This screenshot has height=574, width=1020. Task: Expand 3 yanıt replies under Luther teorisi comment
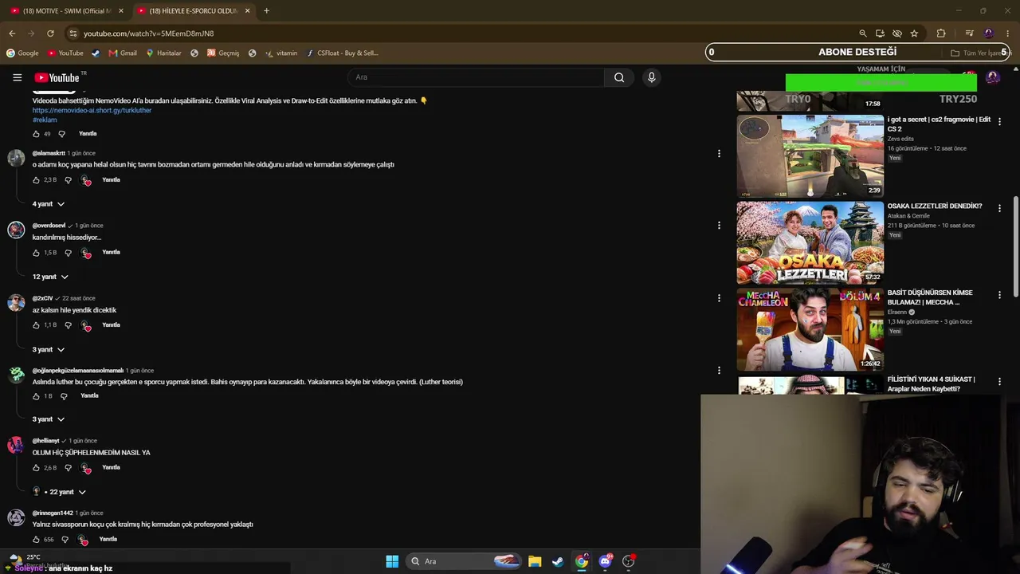[49, 419]
